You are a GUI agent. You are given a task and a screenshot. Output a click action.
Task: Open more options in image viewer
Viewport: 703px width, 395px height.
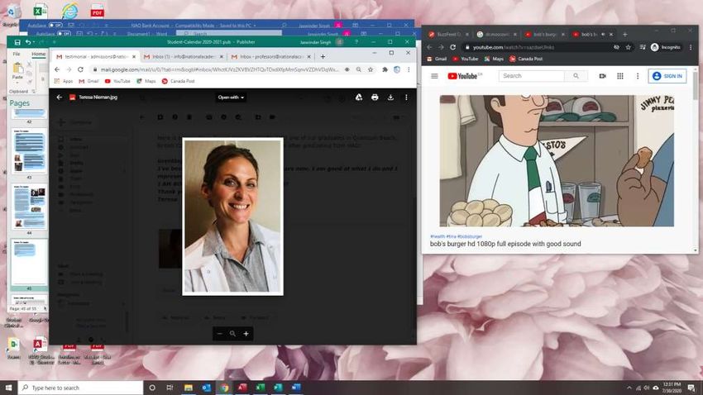[406, 98]
